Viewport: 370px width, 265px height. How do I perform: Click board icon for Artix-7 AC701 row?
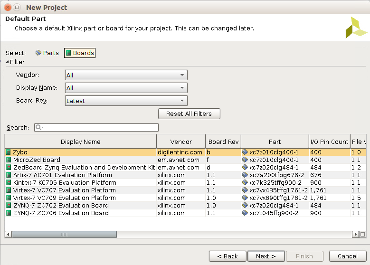9,175
